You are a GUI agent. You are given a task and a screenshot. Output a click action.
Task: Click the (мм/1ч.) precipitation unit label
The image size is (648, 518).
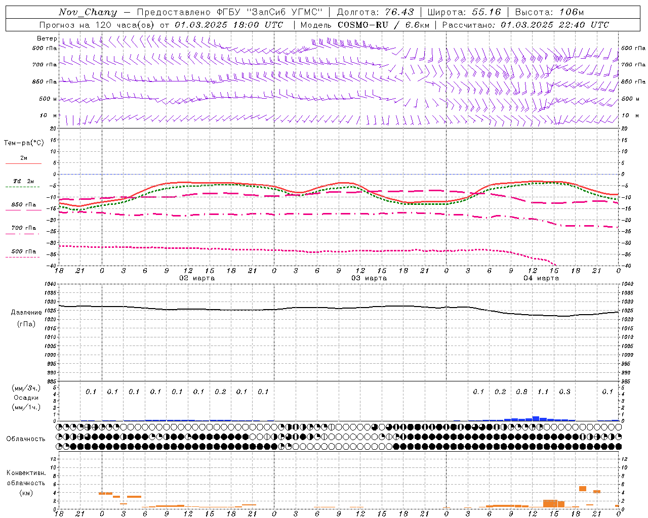click(26, 407)
